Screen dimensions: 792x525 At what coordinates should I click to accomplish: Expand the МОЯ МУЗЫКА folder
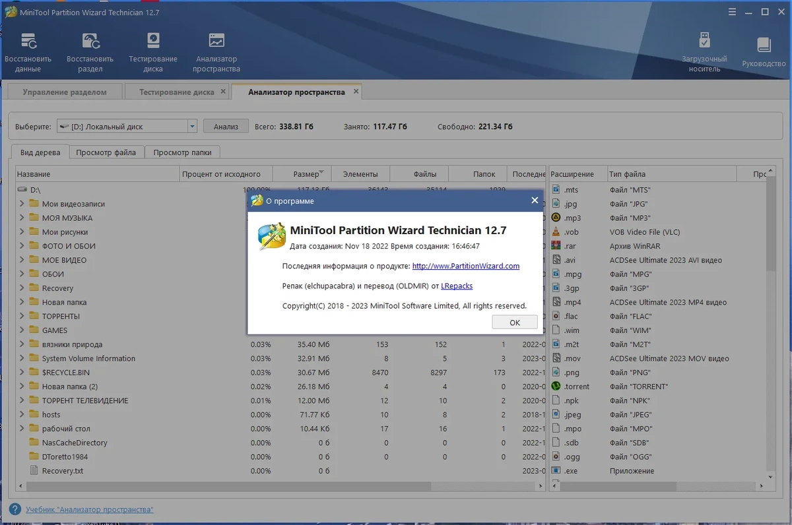coord(22,218)
